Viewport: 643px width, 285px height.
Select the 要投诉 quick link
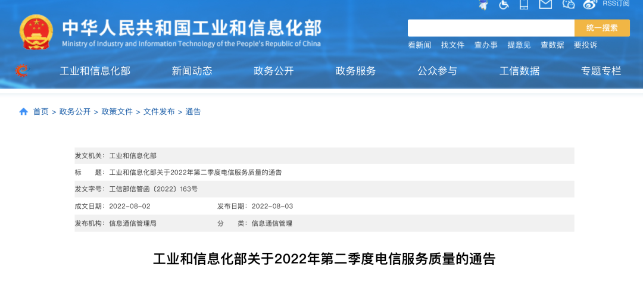tap(585, 45)
